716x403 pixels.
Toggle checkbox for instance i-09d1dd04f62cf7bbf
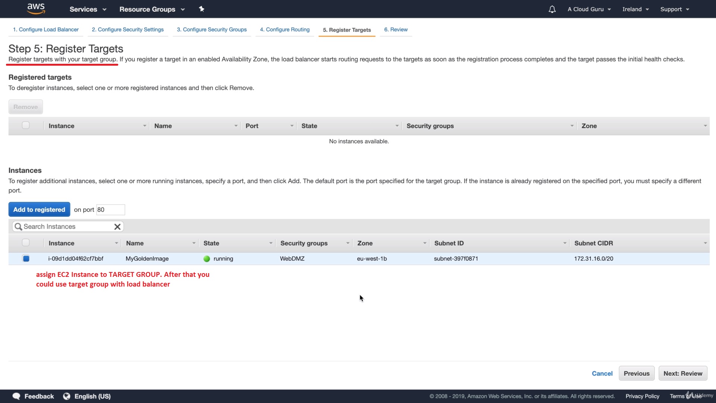click(26, 258)
